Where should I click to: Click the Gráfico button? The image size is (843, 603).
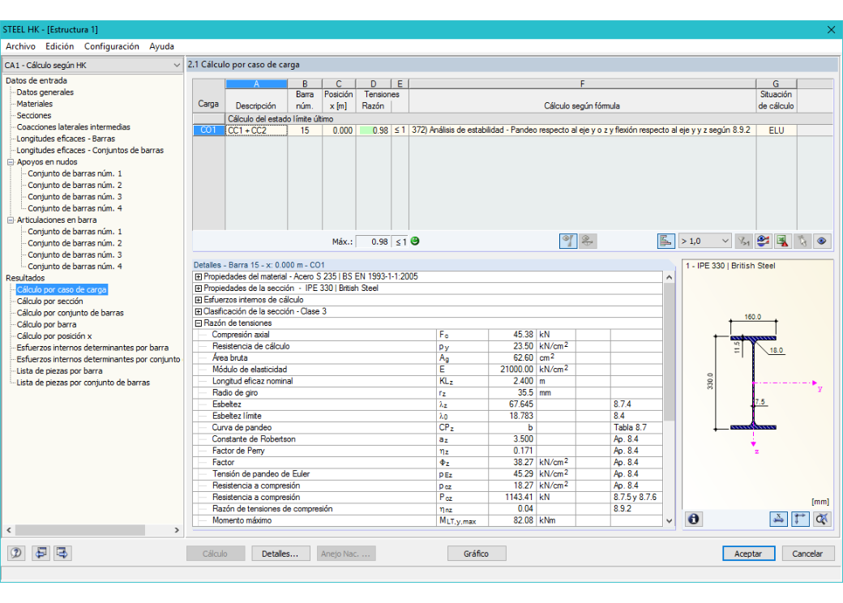(x=477, y=554)
